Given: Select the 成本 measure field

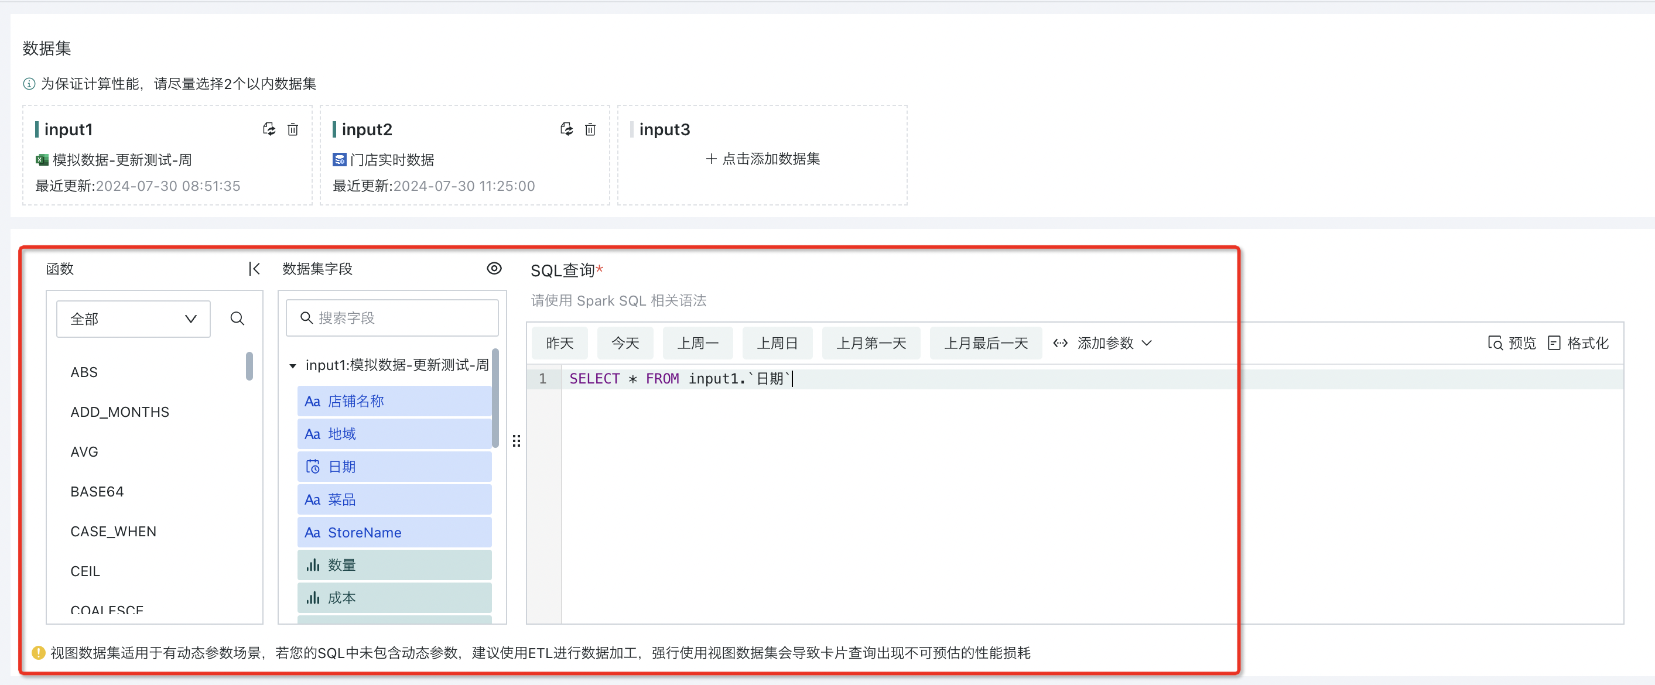Looking at the screenshot, I should [395, 598].
